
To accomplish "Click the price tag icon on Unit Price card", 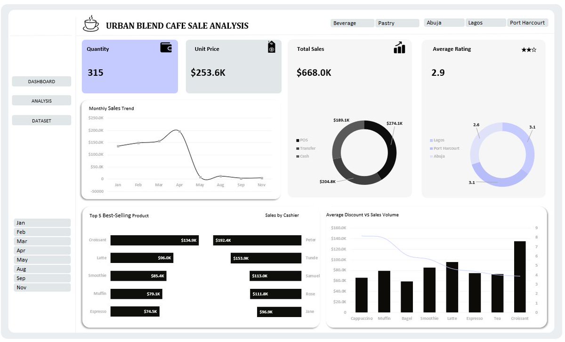I will coord(271,47).
